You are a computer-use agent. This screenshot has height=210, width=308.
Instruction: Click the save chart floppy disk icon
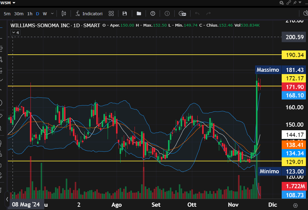(125, 13)
